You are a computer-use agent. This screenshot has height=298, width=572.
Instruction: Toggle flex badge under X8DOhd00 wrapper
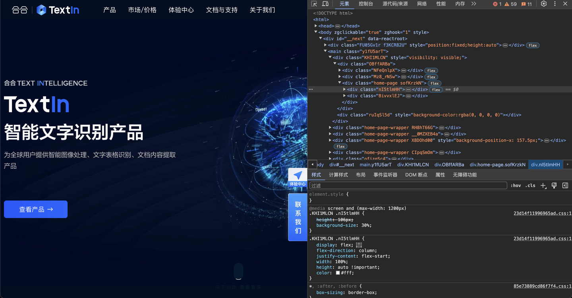(x=340, y=147)
